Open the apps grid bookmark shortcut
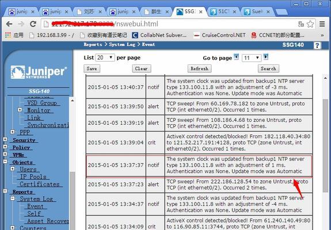331x230 pixels. click(x=8, y=35)
